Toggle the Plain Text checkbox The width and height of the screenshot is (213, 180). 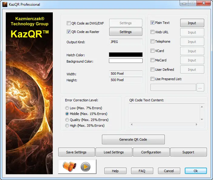152,23
